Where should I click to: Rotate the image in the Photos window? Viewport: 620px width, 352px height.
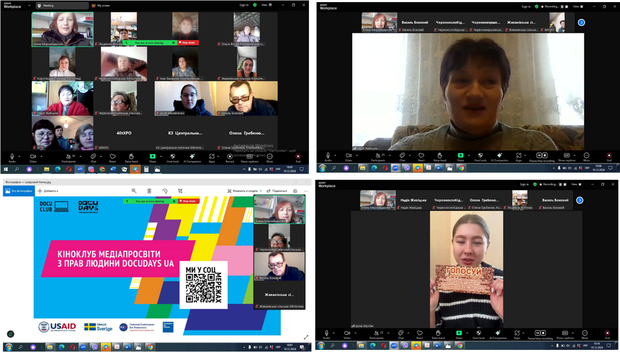(x=165, y=191)
